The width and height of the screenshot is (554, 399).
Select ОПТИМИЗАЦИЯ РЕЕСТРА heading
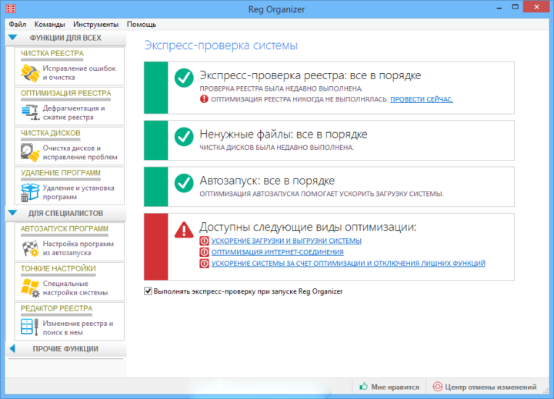coord(65,93)
